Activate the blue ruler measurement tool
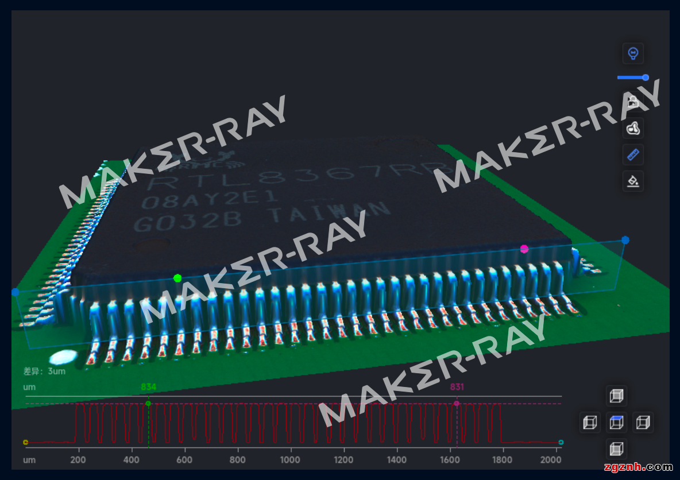This screenshot has height=480, width=680. pos(633,154)
